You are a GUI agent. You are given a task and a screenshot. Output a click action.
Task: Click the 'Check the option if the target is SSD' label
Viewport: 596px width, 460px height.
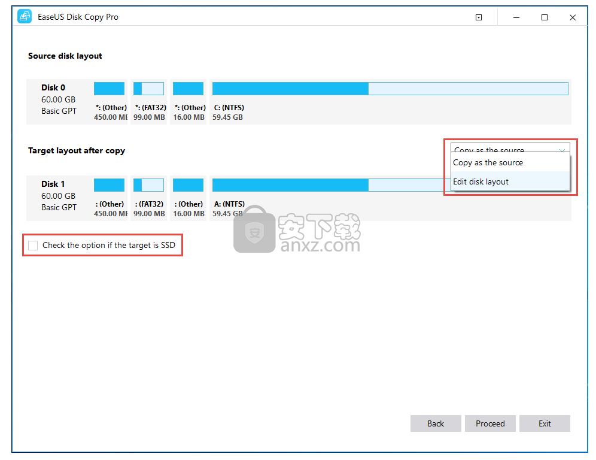pos(109,246)
